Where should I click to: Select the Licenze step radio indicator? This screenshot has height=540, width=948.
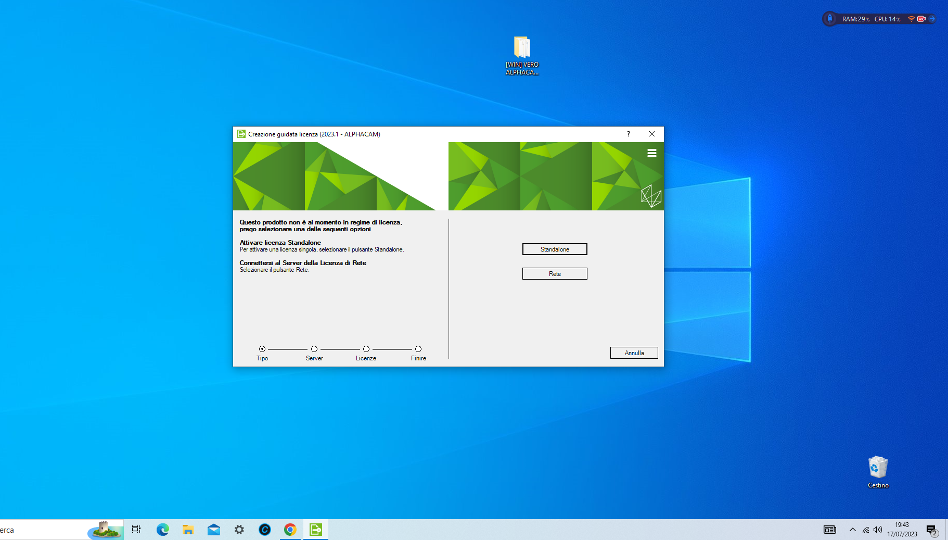coord(366,349)
